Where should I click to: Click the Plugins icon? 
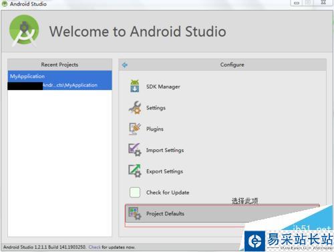click(135, 129)
